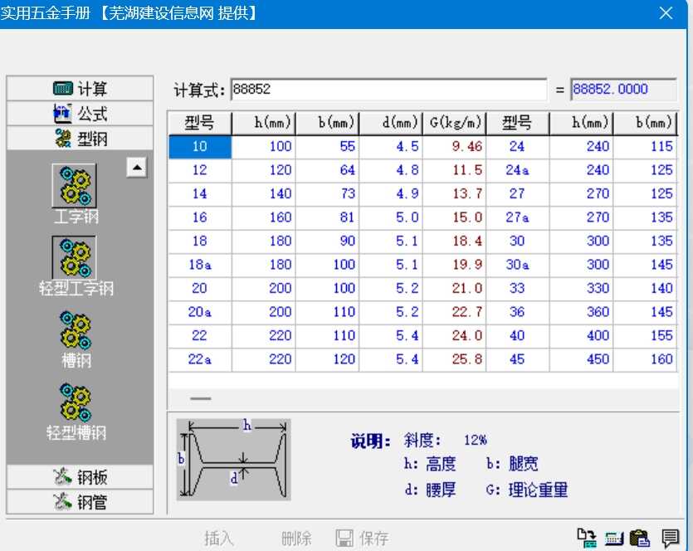
Task: Open the 槽钢 channel steel category icon
Action: pos(75,327)
